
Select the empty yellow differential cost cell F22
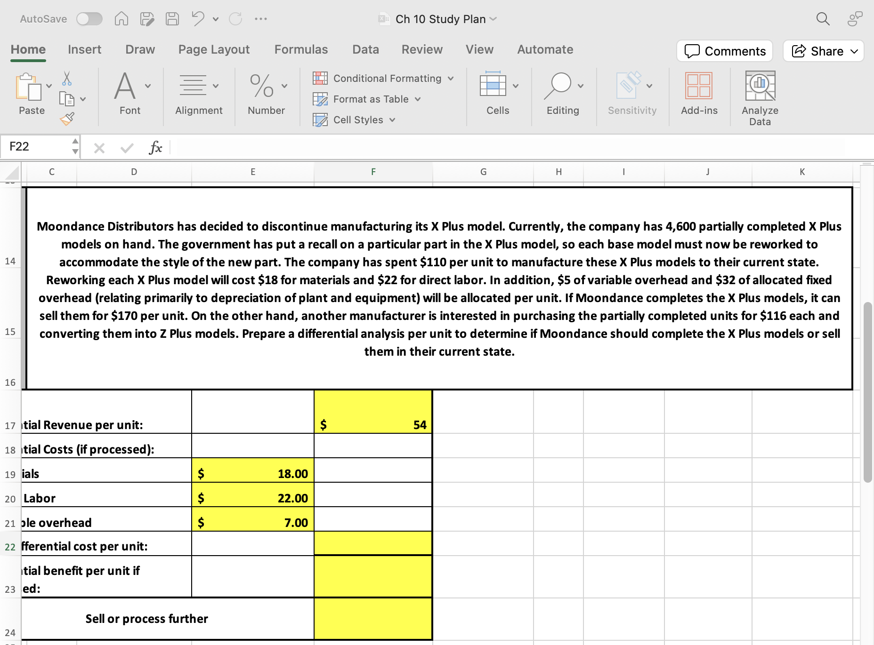pos(373,544)
